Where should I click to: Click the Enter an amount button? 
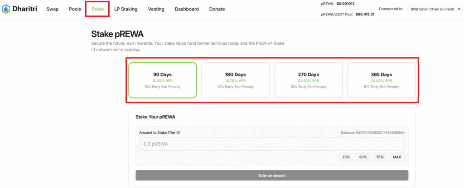[x=271, y=175]
